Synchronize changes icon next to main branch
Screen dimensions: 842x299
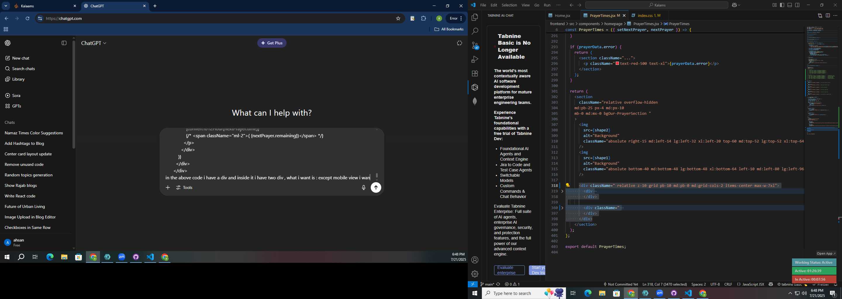pyautogui.click(x=498, y=284)
